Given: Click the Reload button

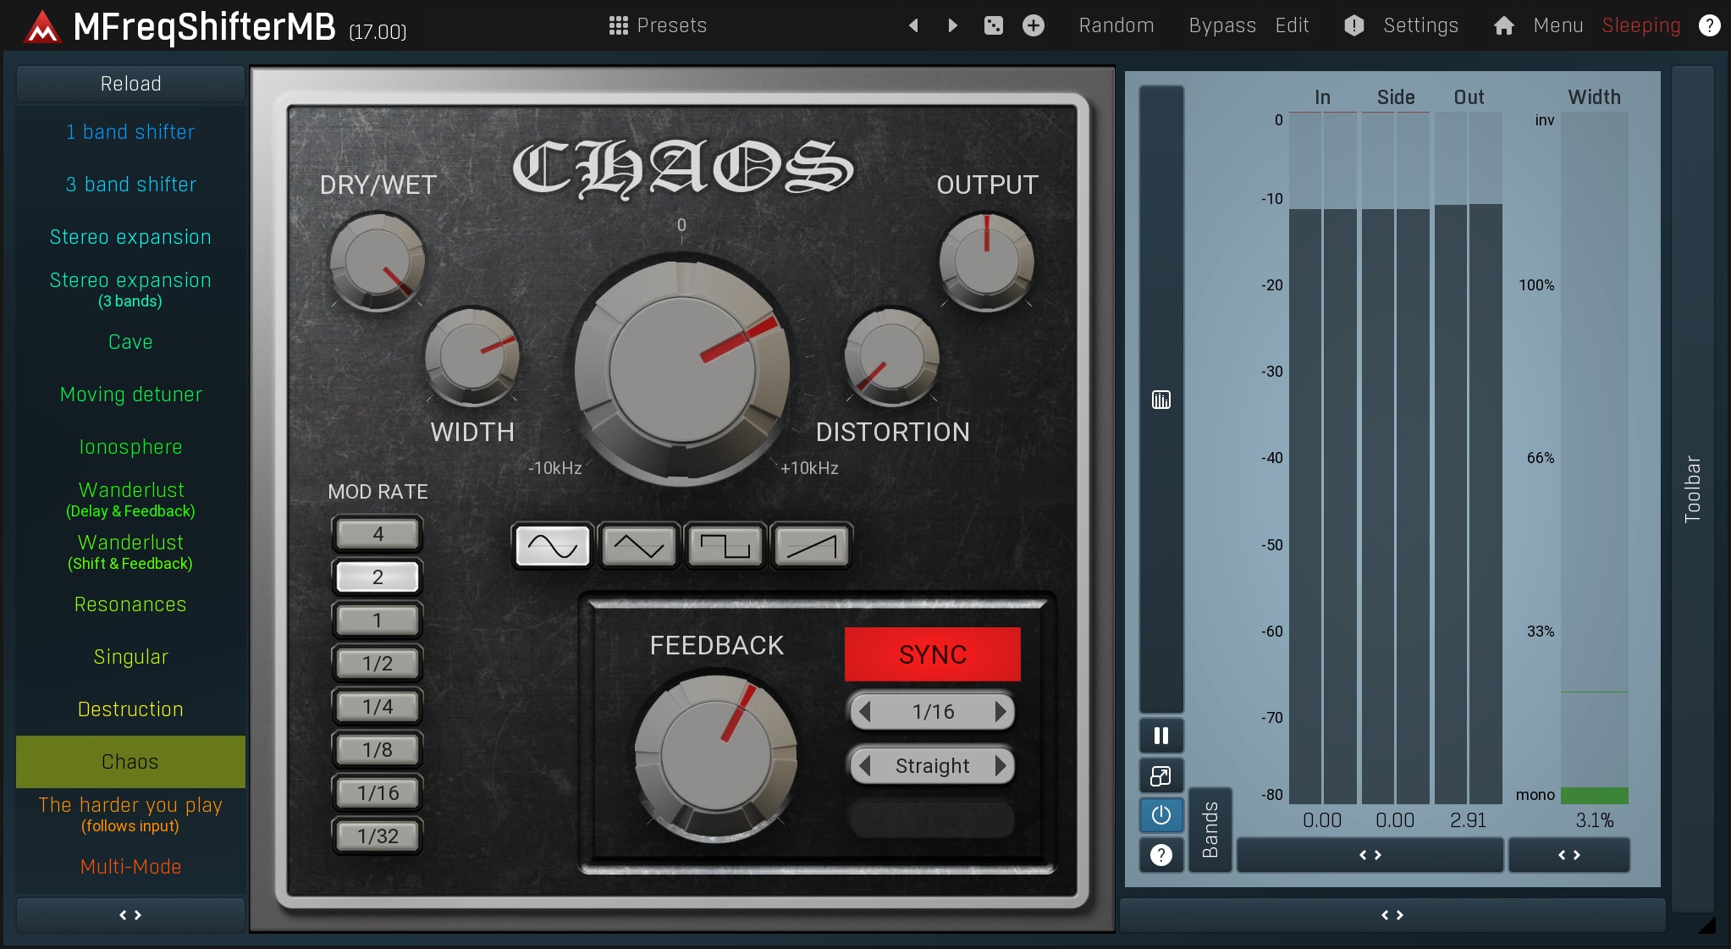Looking at the screenshot, I should 130,84.
